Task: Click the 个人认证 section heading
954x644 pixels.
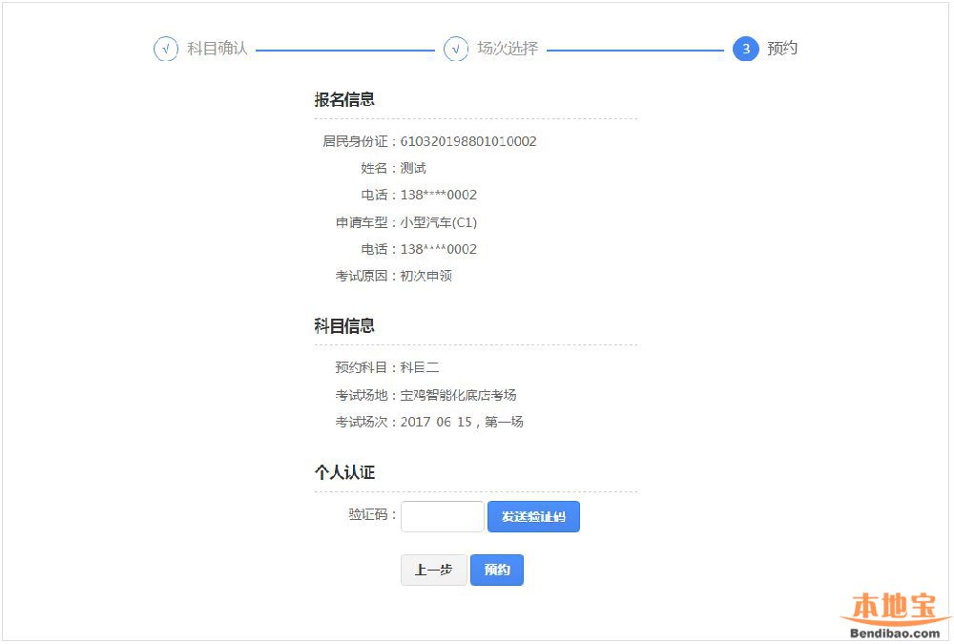Action: (344, 471)
